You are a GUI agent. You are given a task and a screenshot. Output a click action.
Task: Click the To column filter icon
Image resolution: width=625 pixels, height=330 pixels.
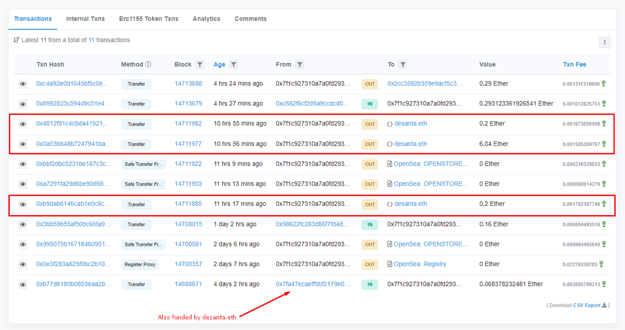[403, 64]
